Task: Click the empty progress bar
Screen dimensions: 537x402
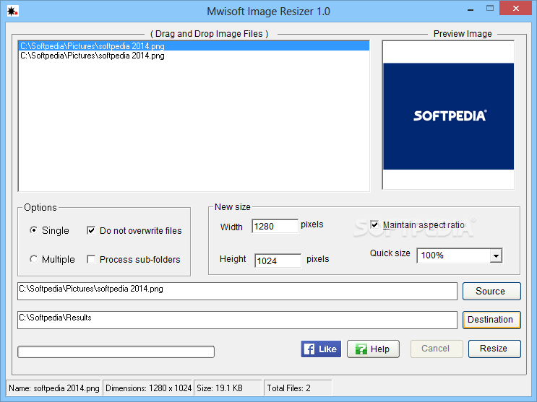Action: [116, 351]
